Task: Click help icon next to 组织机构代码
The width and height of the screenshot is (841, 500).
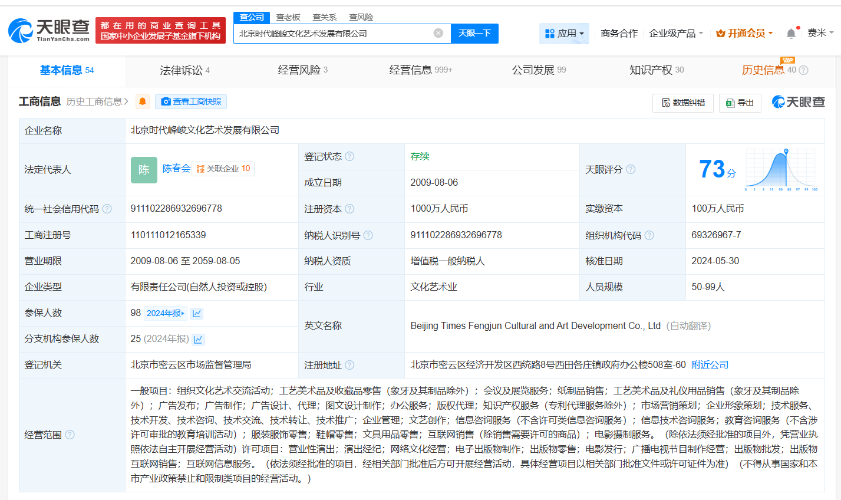Action: click(x=649, y=235)
